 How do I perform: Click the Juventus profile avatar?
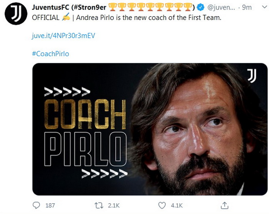[x=16, y=14]
